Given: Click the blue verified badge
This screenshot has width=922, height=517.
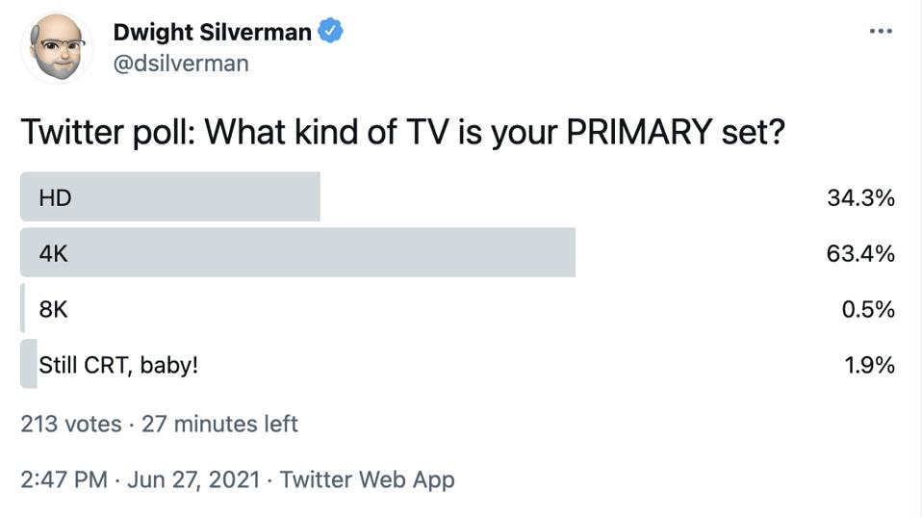Looking at the screenshot, I should [330, 32].
